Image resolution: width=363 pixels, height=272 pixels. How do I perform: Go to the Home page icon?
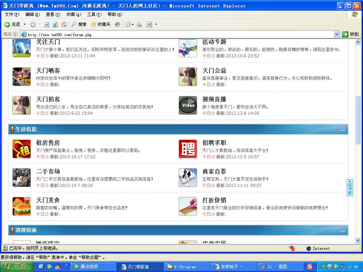point(64,24)
